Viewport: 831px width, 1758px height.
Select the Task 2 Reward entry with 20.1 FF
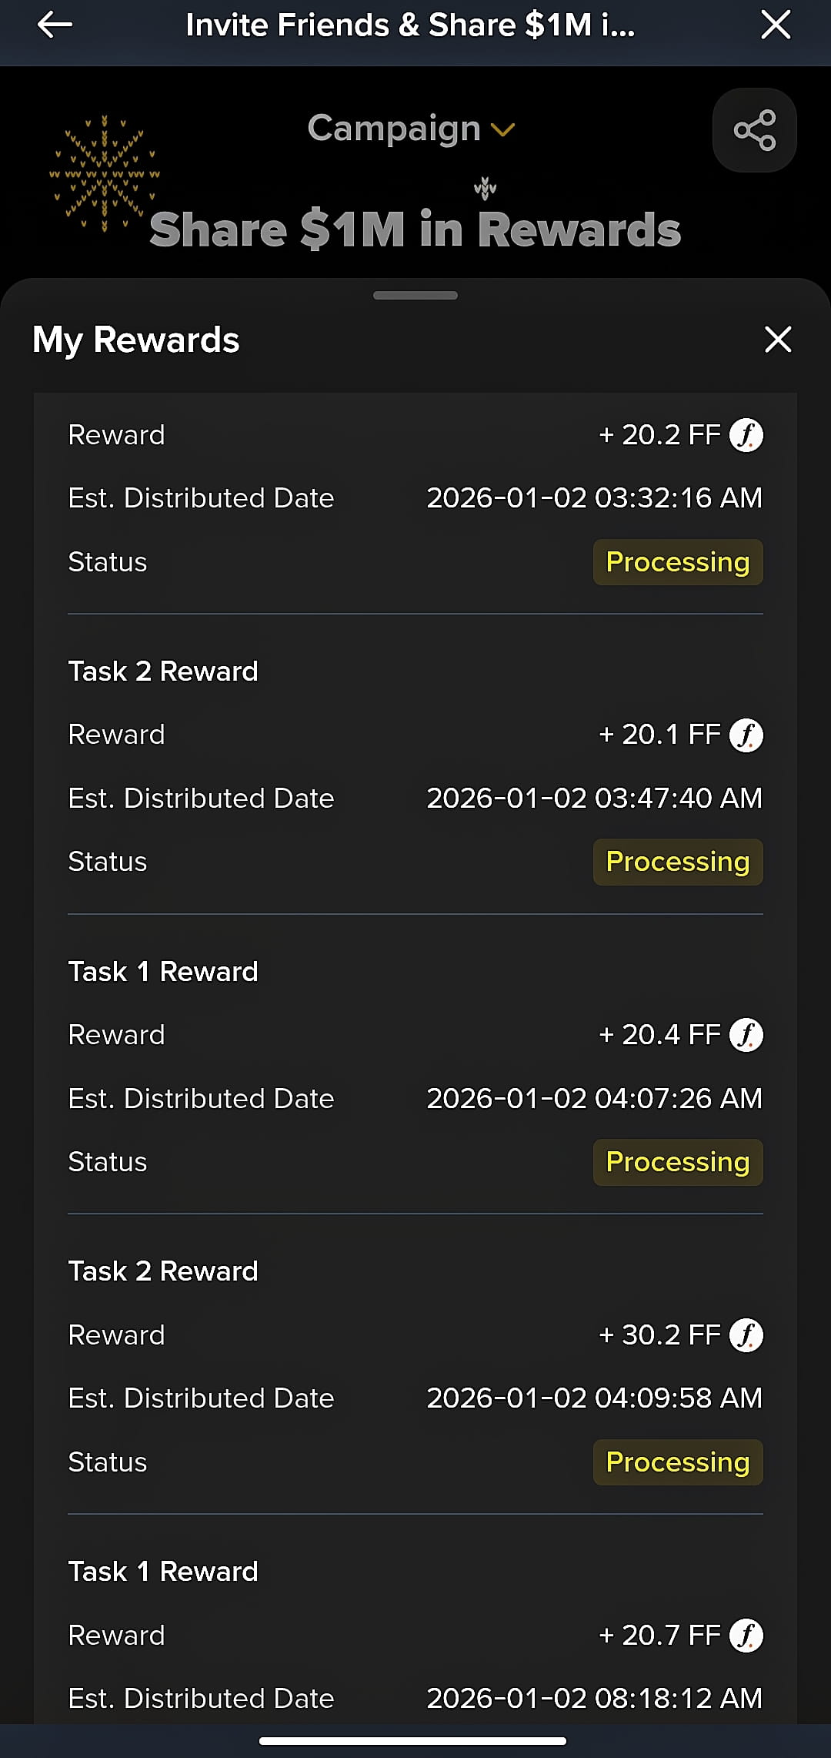(415, 766)
